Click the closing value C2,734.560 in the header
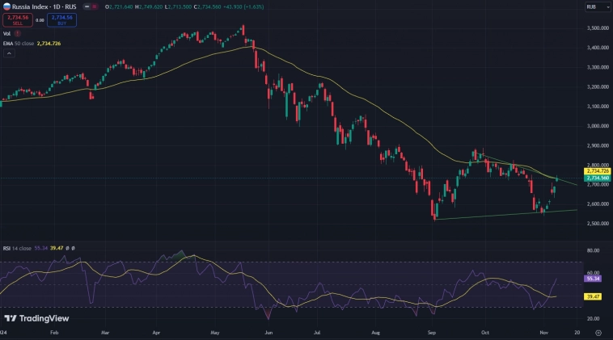 point(208,6)
